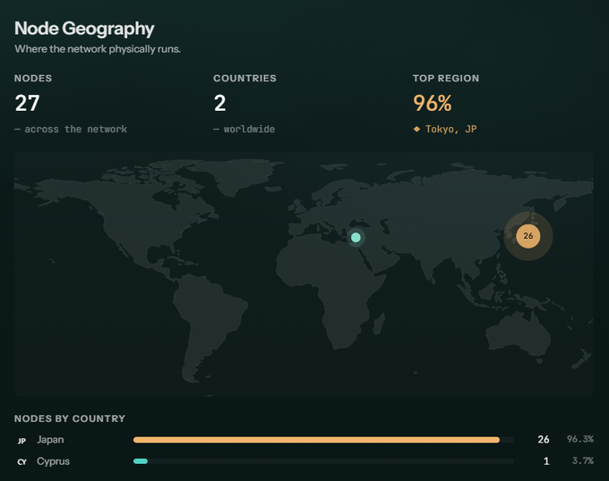Screen dimensions: 609x481
Task: Click the COUNTRIES value 2
Action: click(219, 103)
